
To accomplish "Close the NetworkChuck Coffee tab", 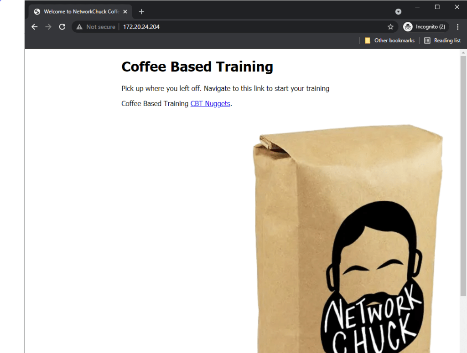I will (x=125, y=11).
